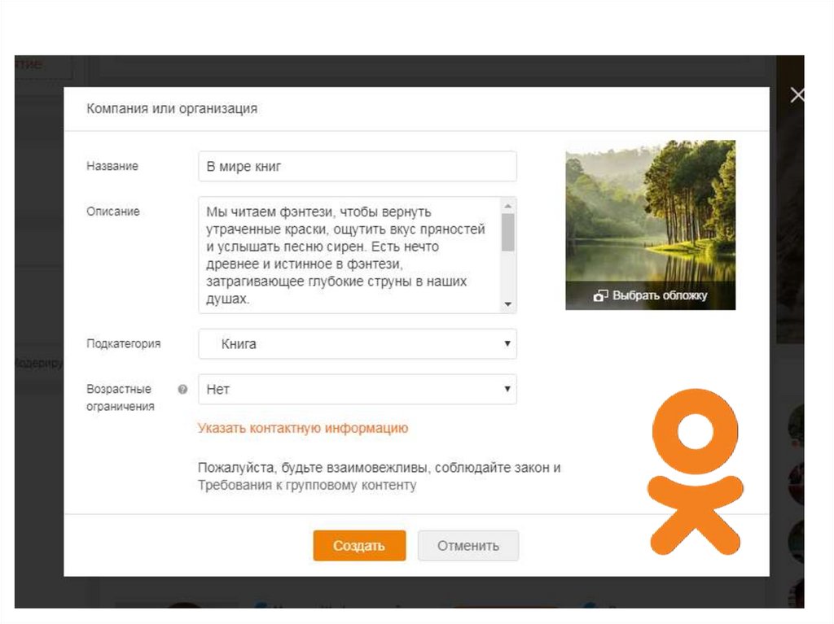This screenshot has height=624, width=834.
Task: Click the Выбрать обложку overlay label
Action: point(660,295)
